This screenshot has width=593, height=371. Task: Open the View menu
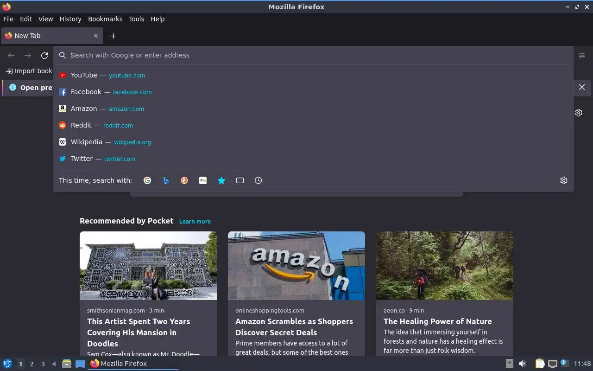45,19
